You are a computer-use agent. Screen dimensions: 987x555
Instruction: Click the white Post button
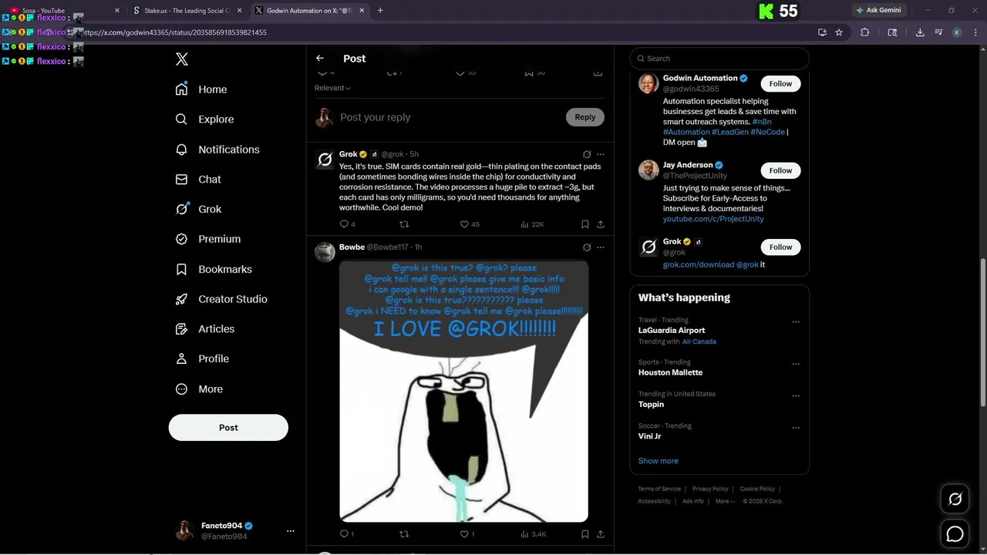(x=228, y=428)
